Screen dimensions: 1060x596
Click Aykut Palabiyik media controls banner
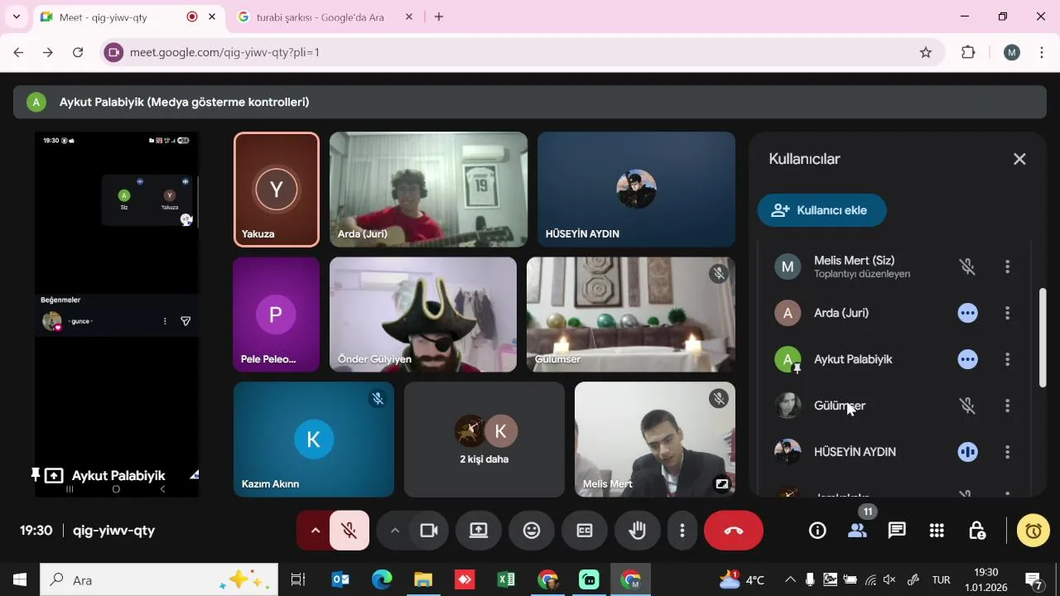tap(530, 102)
